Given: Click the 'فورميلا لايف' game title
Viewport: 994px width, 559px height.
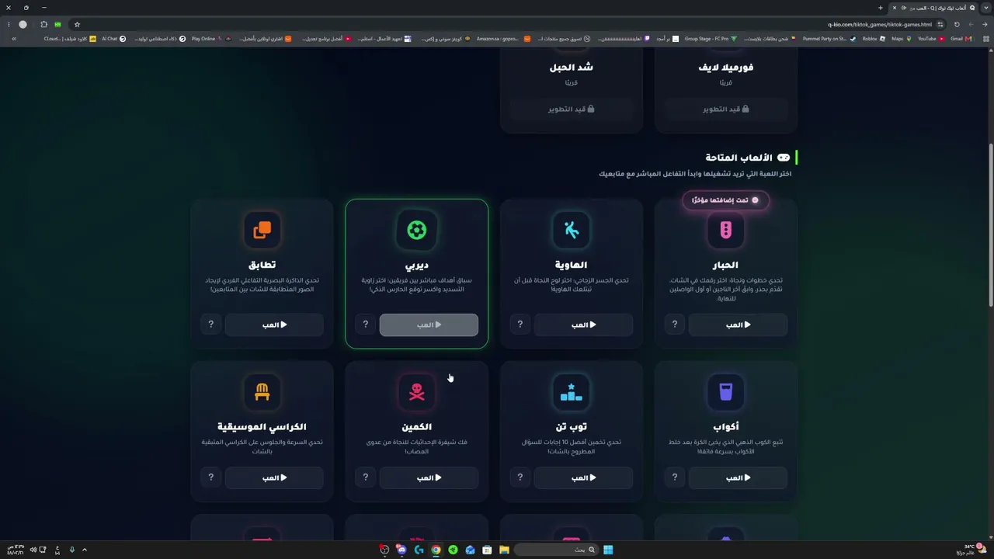Looking at the screenshot, I should tap(726, 68).
